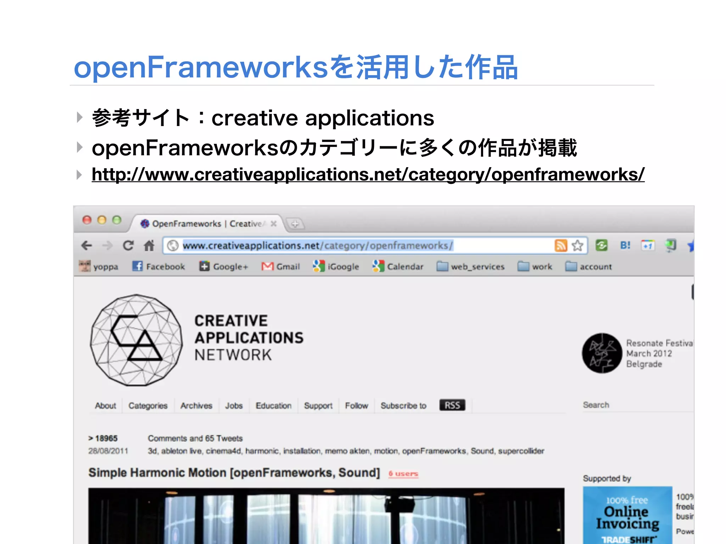Open the article video thumbnail
726x544 pixels.
point(326,516)
